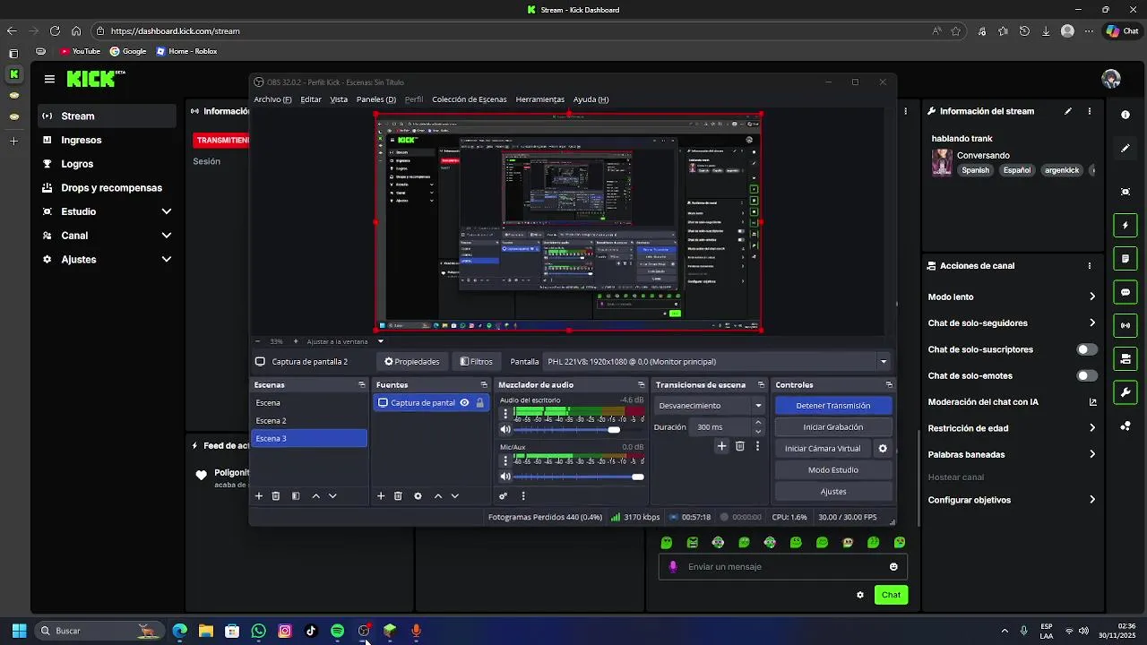1147x645 pixels.
Task: Add a scene transition with plus icon
Action: (x=721, y=446)
